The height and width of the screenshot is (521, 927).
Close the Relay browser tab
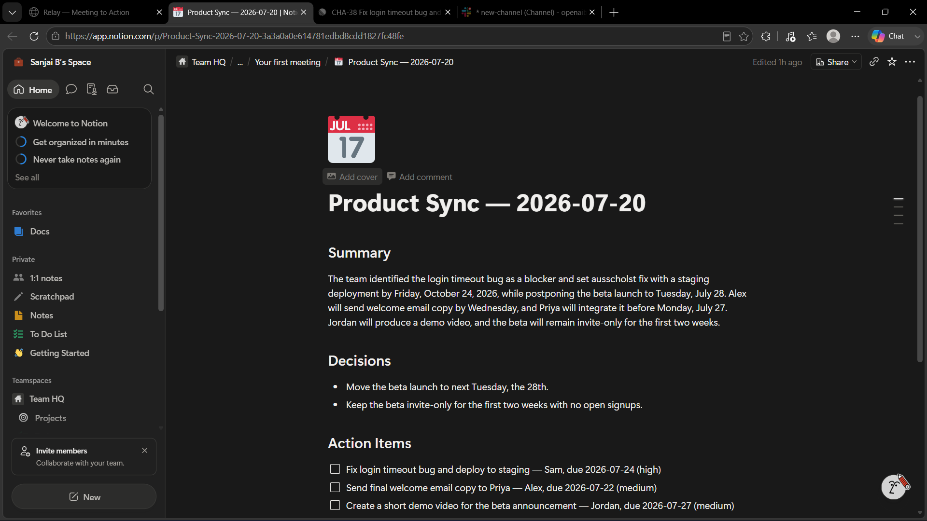pos(159,12)
